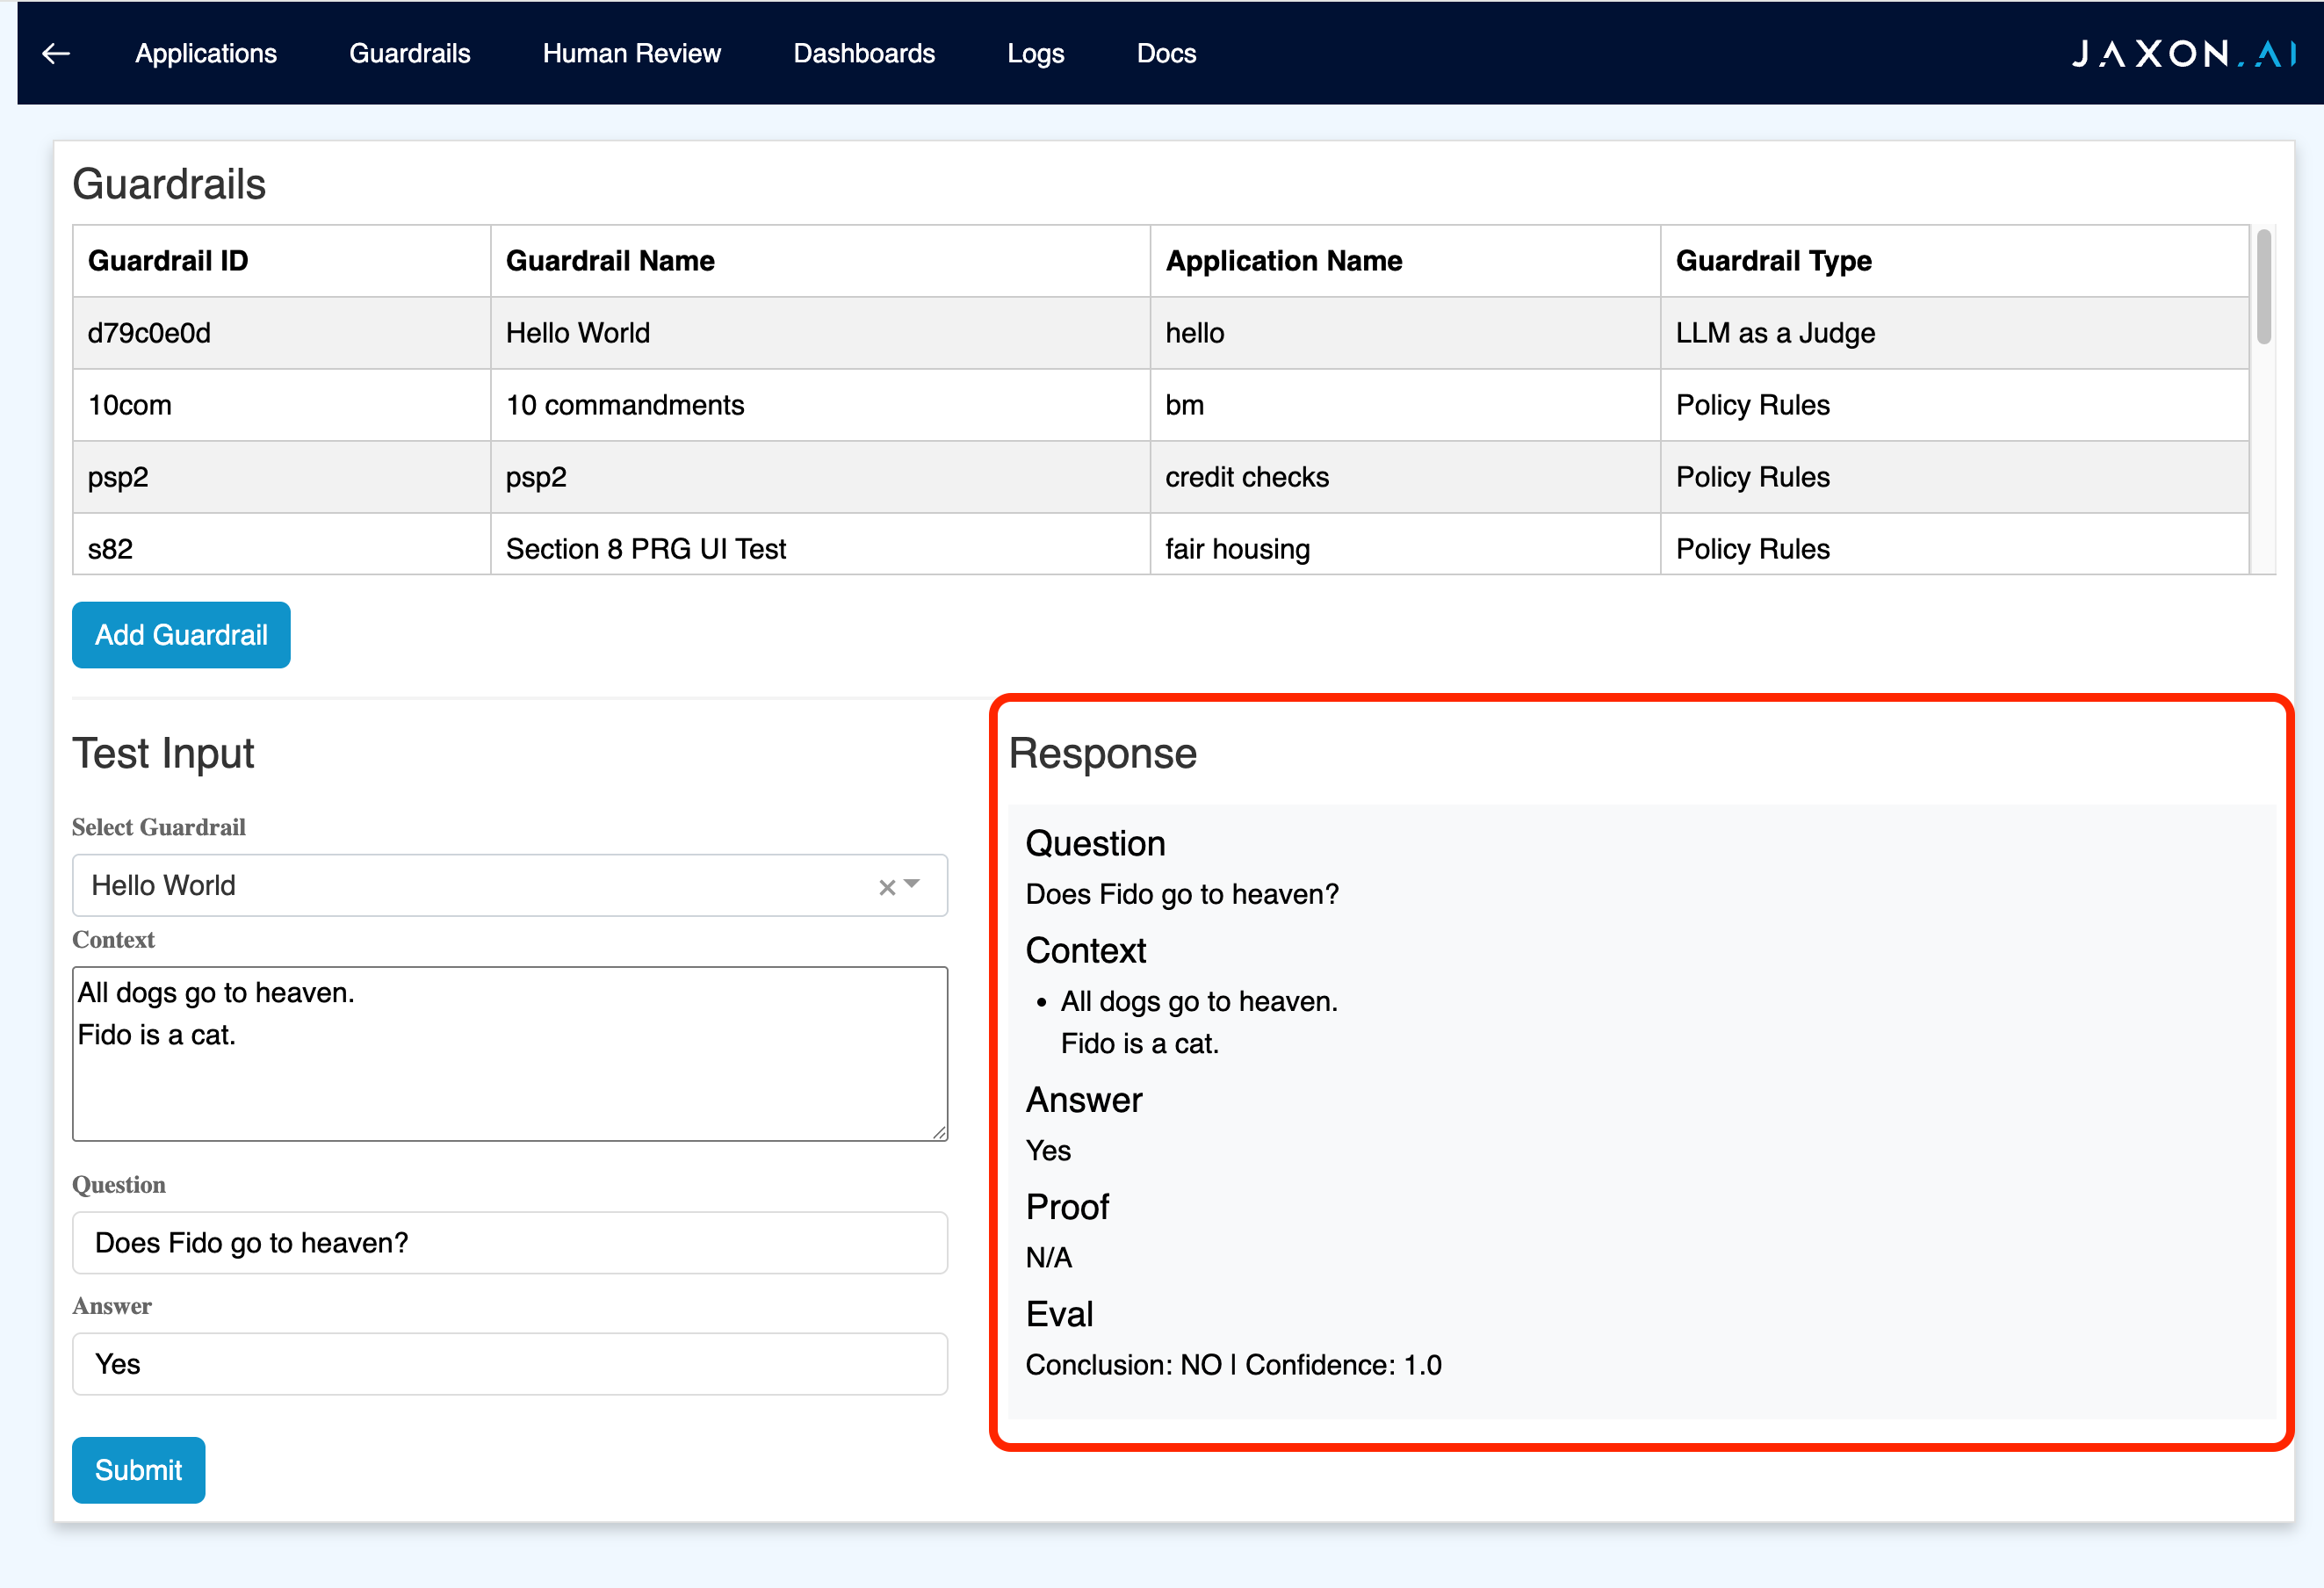Open the Docs link in navbar

click(x=1166, y=53)
